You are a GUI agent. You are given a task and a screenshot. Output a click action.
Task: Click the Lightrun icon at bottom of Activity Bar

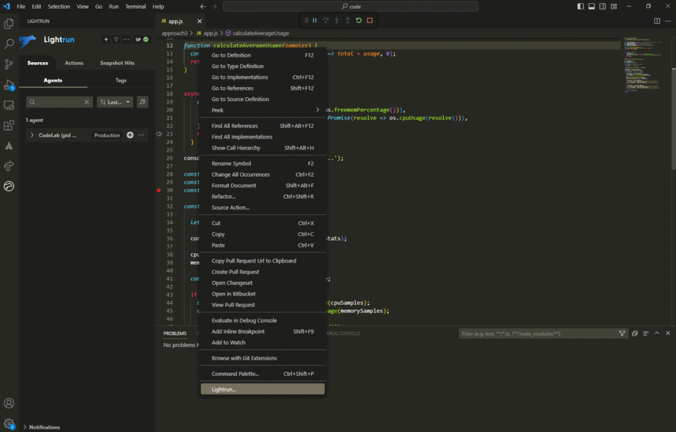[9, 187]
